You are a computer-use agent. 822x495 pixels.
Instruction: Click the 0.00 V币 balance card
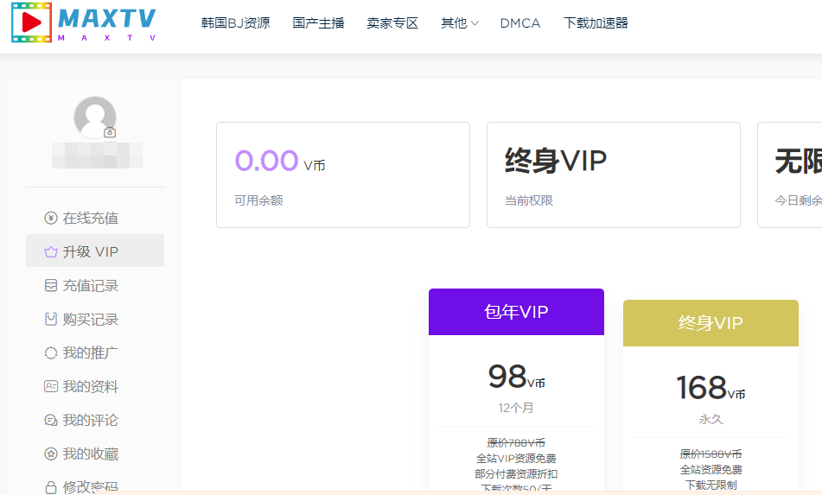click(343, 175)
